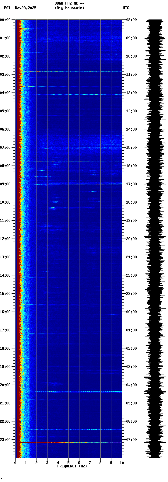Screen dimensions: 168x482
Task: Select the 06:00 label on PST axis
Action: tap(5, 129)
